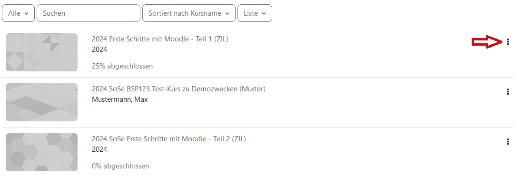524x177 pixels.
Task: Select diamond-pattern thumbnail of BSP123 Test-Kurs
Action: click(x=41, y=102)
